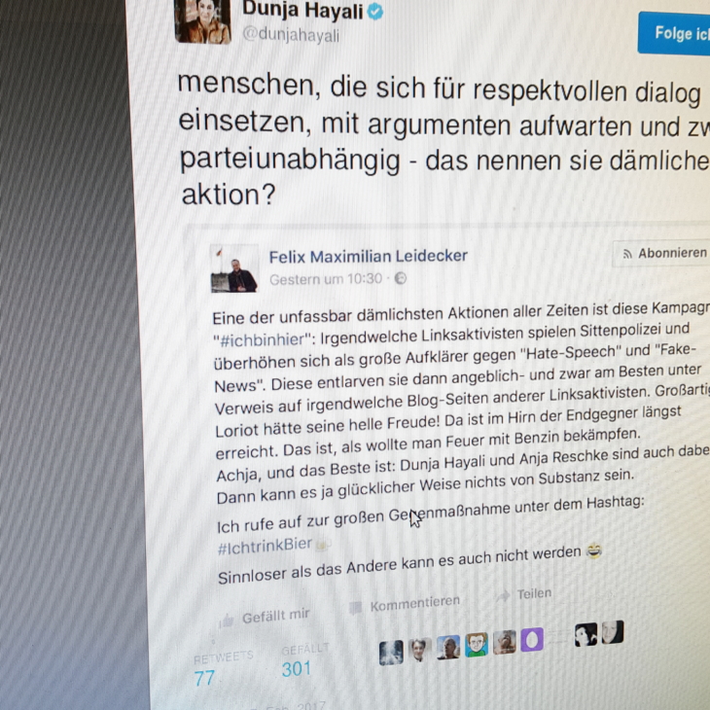Click the blue Folge ich button
Image resolution: width=710 pixels, height=710 pixels.
point(674,33)
